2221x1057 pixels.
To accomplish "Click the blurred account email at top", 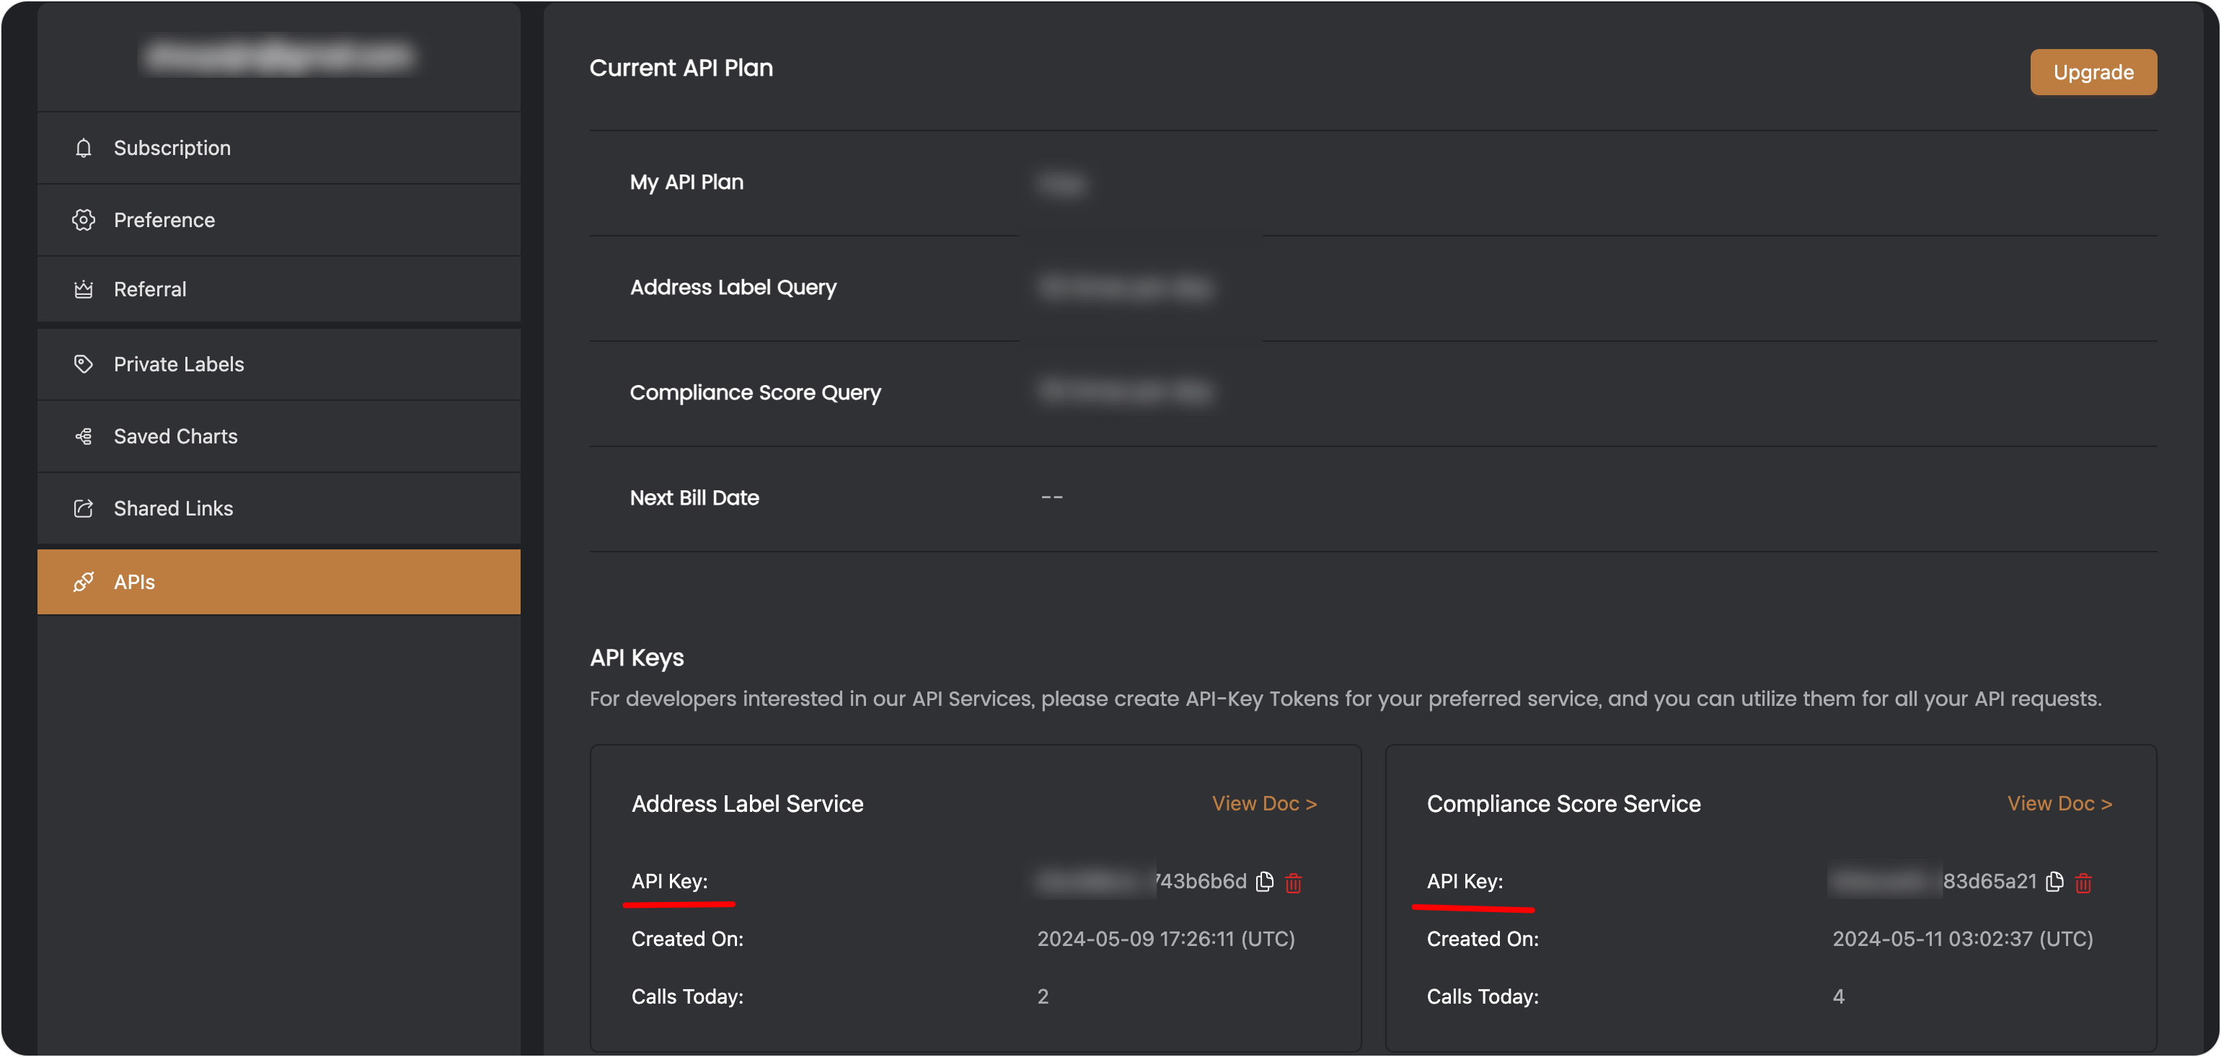I will (x=278, y=56).
